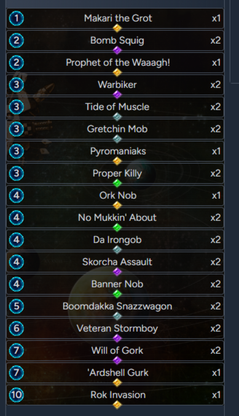Click the silver rarity gem under Tide of Muscle

pyautogui.click(x=117, y=117)
